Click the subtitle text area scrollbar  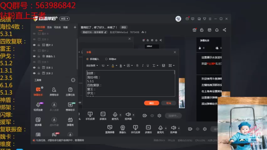click(174, 73)
